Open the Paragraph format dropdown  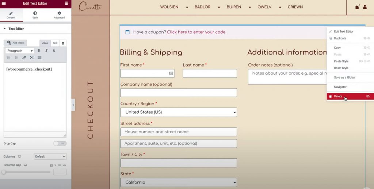(x=20, y=51)
